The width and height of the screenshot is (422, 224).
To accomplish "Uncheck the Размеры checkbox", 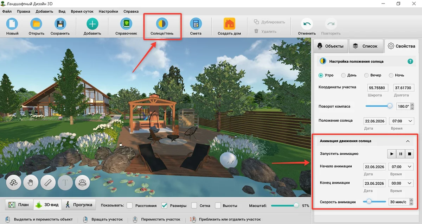I will [x=164, y=205].
